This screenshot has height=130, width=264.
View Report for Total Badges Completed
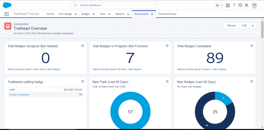click(x=220, y=69)
